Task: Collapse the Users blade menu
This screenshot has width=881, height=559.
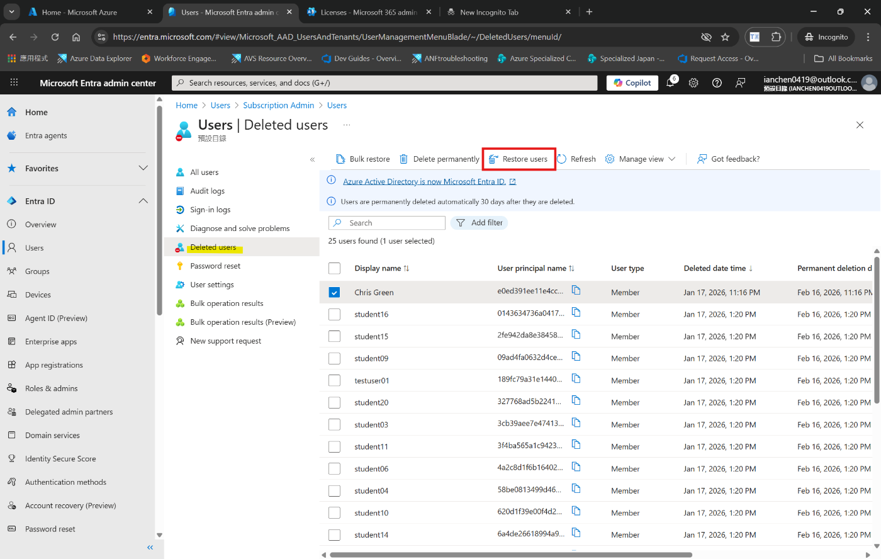Action: pos(312,159)
